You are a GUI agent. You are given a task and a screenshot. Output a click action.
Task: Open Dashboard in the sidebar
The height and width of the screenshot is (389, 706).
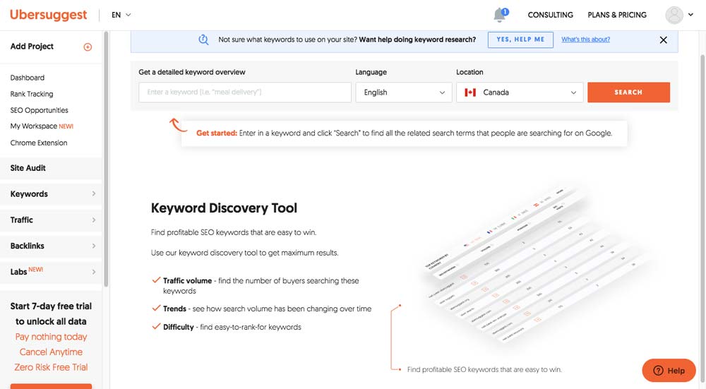28,78
